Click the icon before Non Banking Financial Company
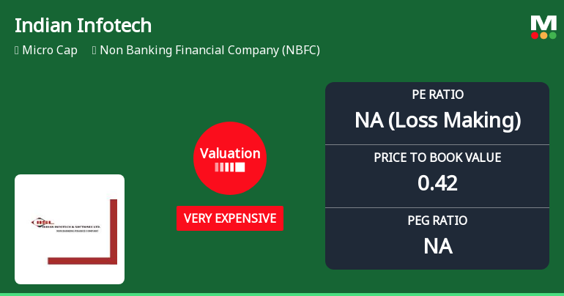Viewport: 564px width, 296px height. tap(94, 51)
